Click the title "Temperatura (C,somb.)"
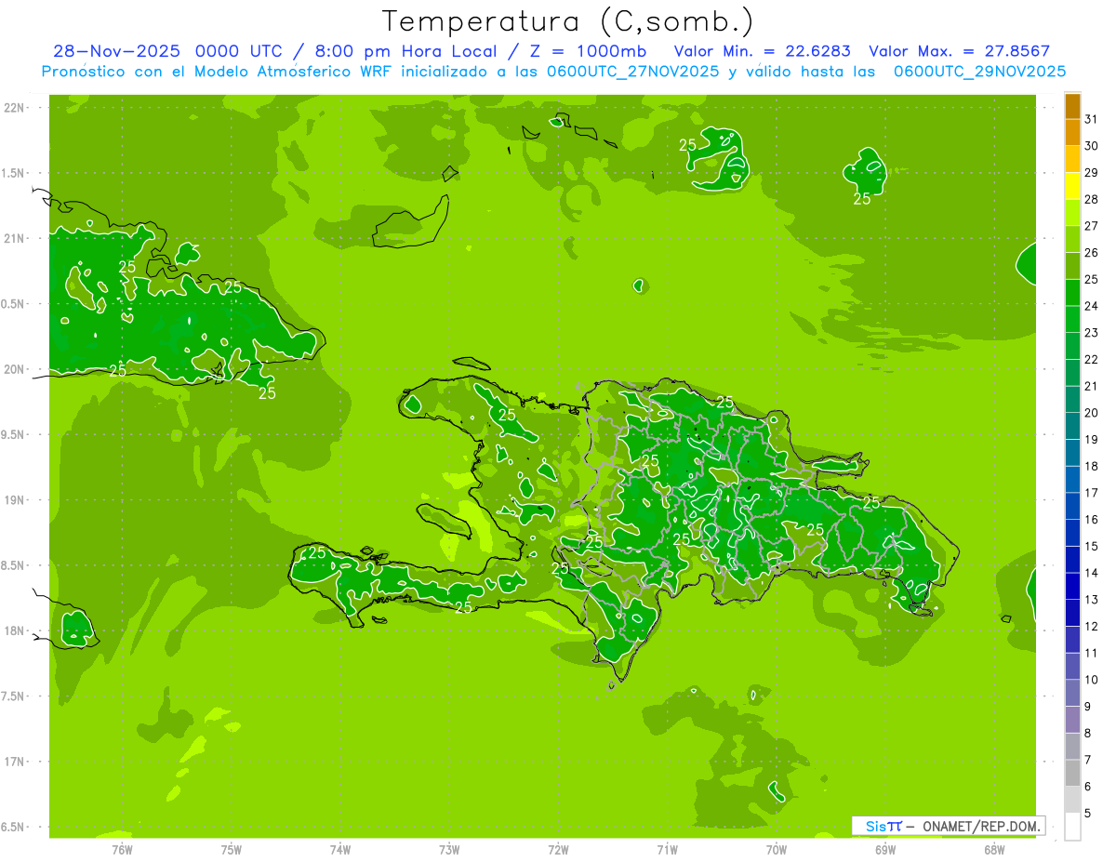 (x=568, y=21)
